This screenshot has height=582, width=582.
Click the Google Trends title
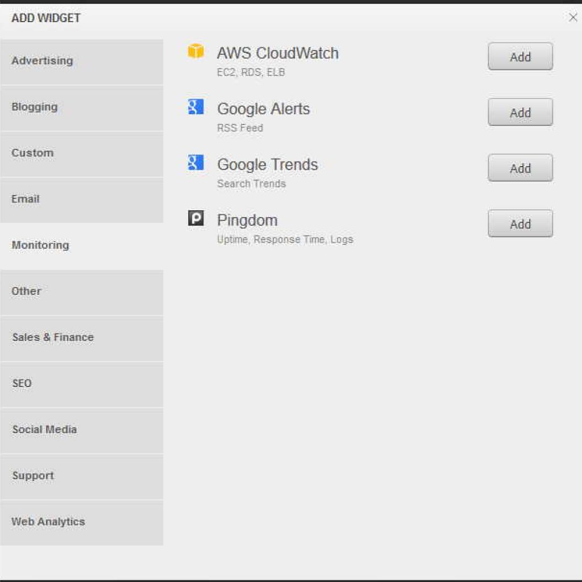tap(267, 164)
